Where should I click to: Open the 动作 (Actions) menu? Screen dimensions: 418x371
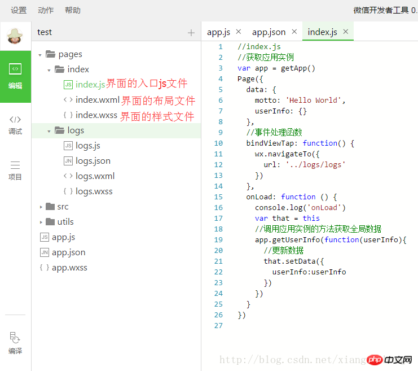(x=46, y=10)
